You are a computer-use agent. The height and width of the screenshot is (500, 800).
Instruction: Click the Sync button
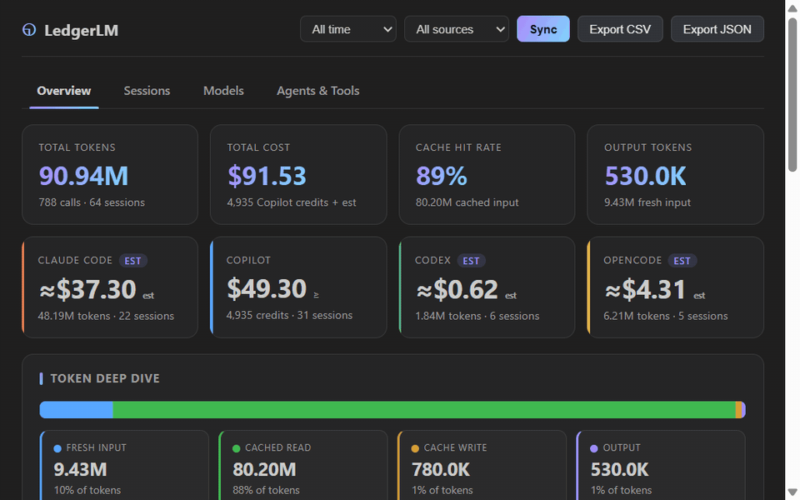(542, 29)
